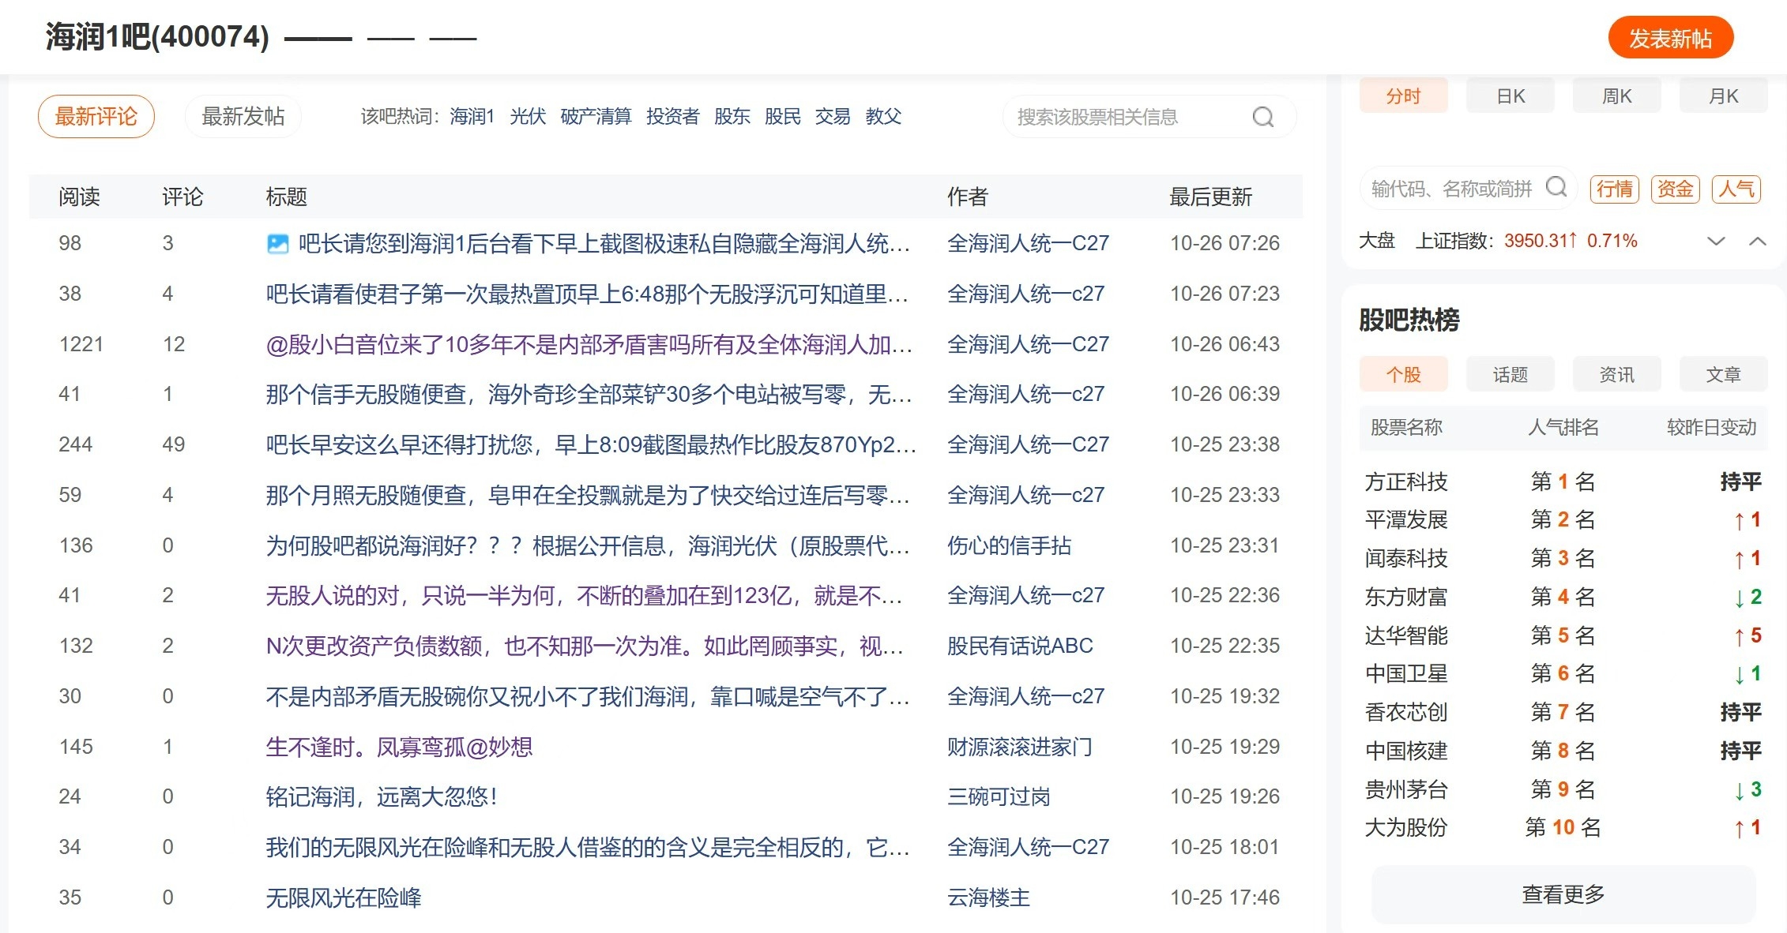Image resolution: width=1787 pixels, height=933 pixels.
Task: Switch chart to 月K view
Action: pos(1722,96)
